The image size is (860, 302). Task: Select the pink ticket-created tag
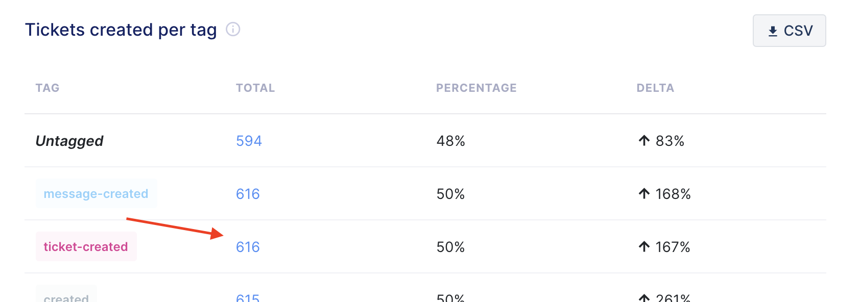[86, 247]
